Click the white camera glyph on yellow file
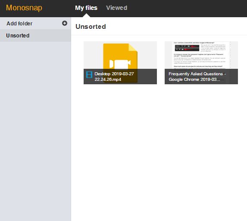This screenshot has height=221, width=247. 120,64
